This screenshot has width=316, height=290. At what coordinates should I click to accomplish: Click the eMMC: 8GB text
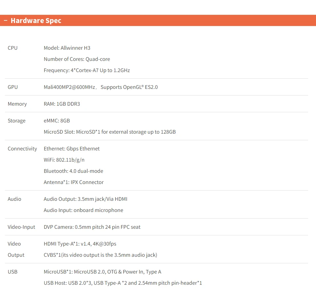click(x=57, y=120)
